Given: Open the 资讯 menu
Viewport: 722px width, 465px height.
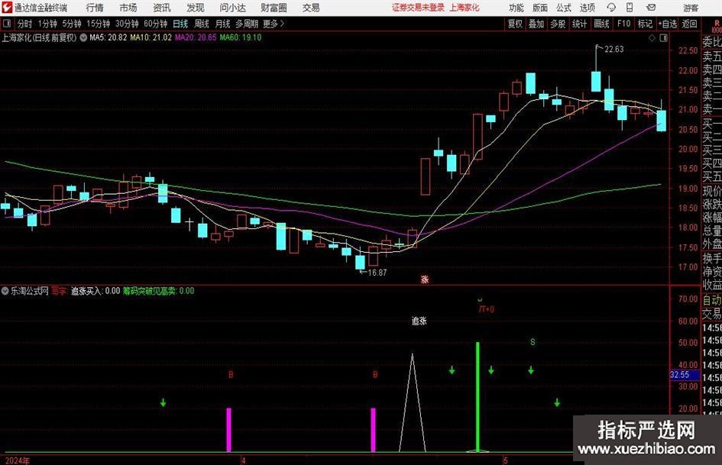Looking at the screenshot, I should pos(162,8).
